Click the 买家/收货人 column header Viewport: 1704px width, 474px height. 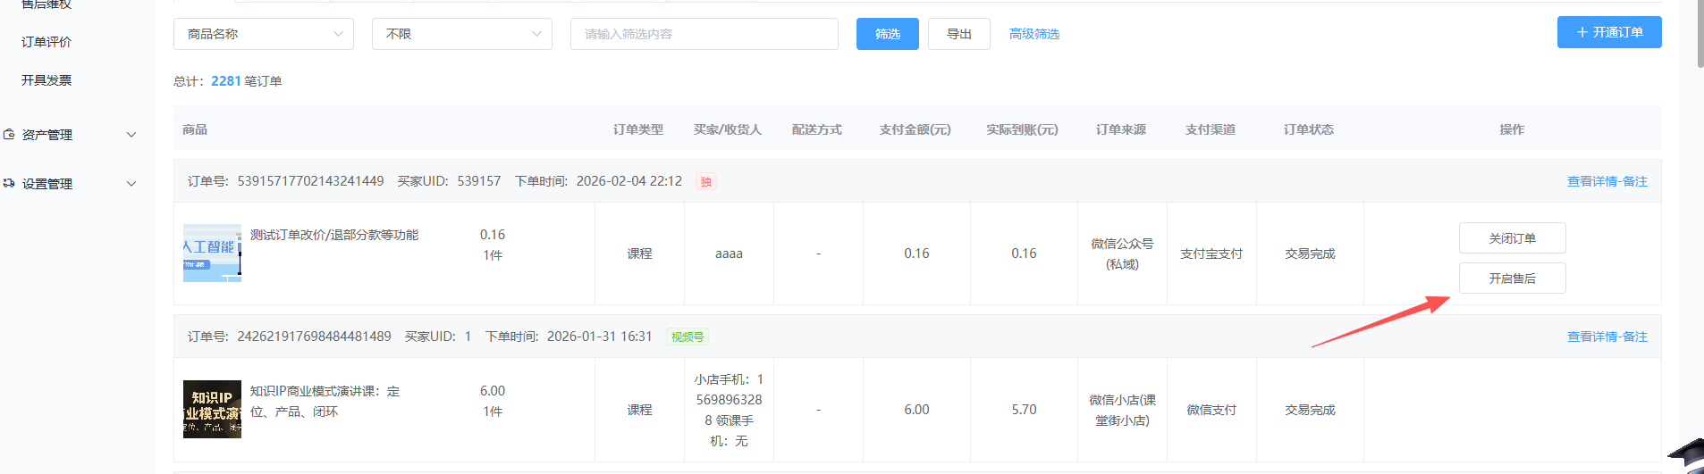728,129
